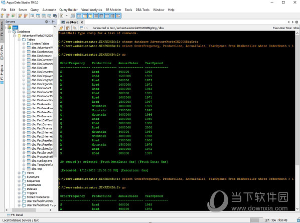Click the paste clipboard icon in shell toolbar
This screenshot has height=223, width=300.
tap(68, 28)
